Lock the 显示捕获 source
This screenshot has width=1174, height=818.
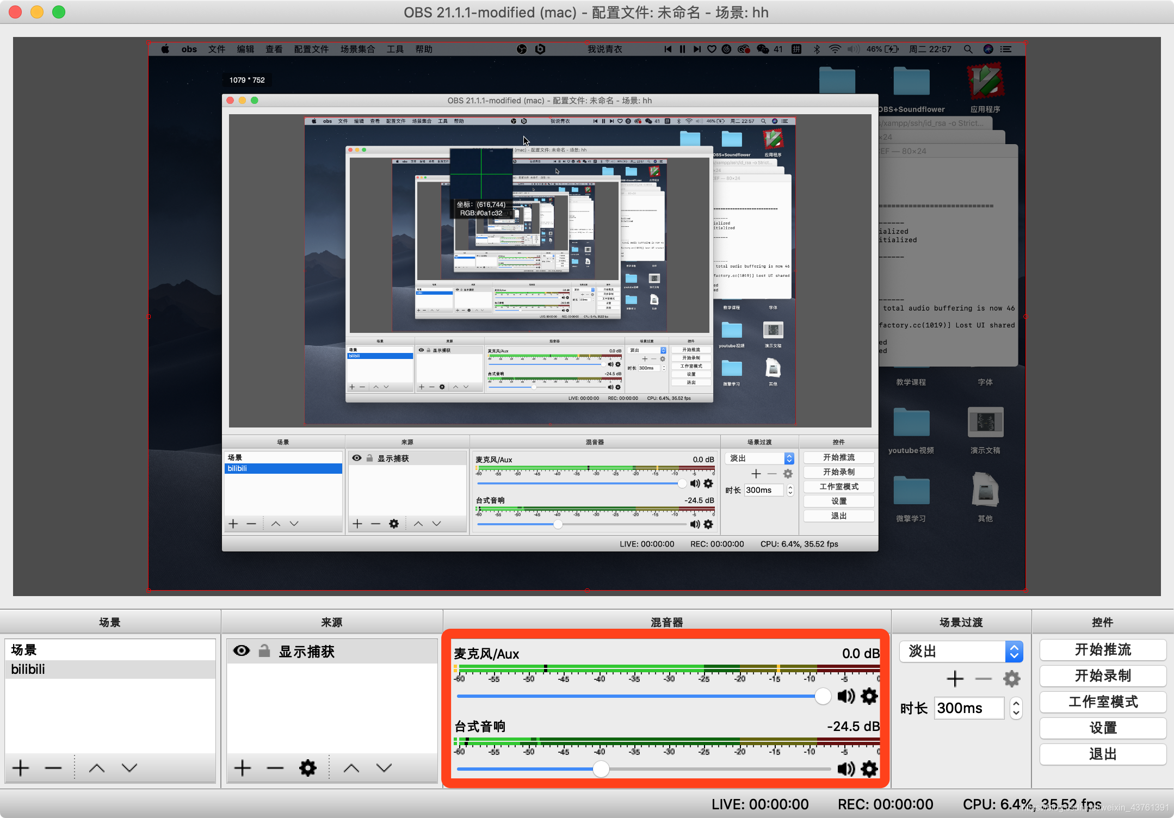click(x=264, y=650)
